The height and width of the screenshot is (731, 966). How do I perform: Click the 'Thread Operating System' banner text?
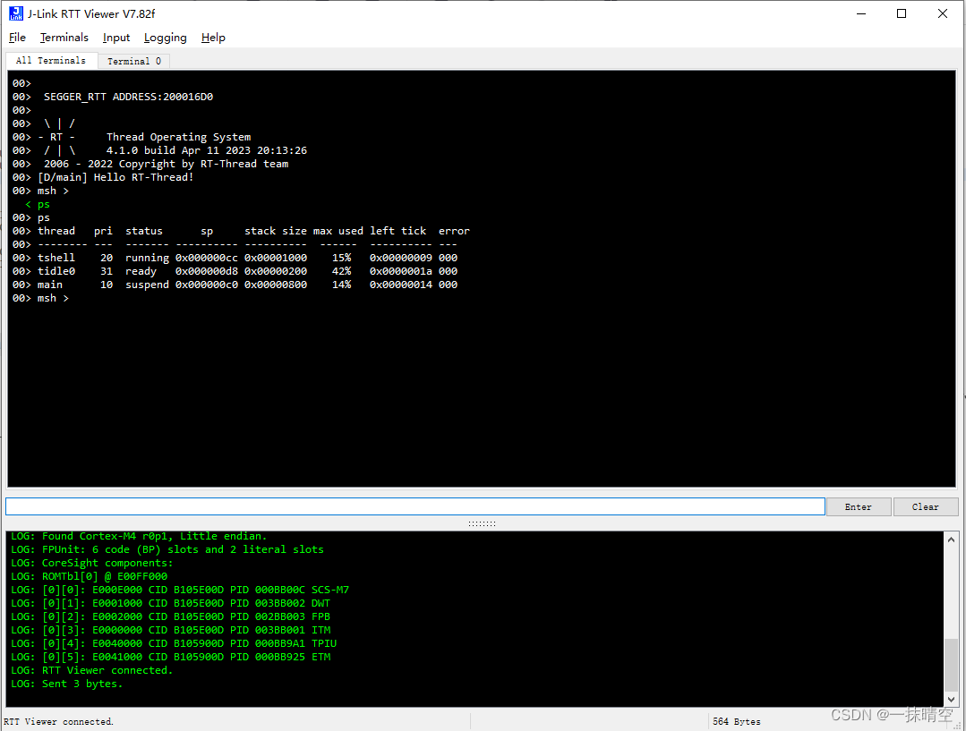pos(179,137)
